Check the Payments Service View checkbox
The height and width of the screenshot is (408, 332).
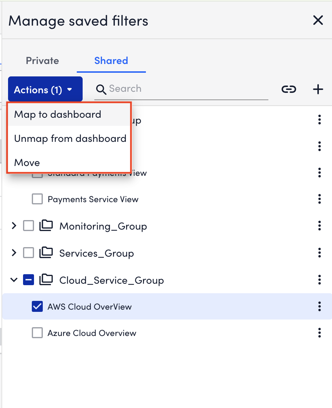pyautogui.click(x=37, y=199)
